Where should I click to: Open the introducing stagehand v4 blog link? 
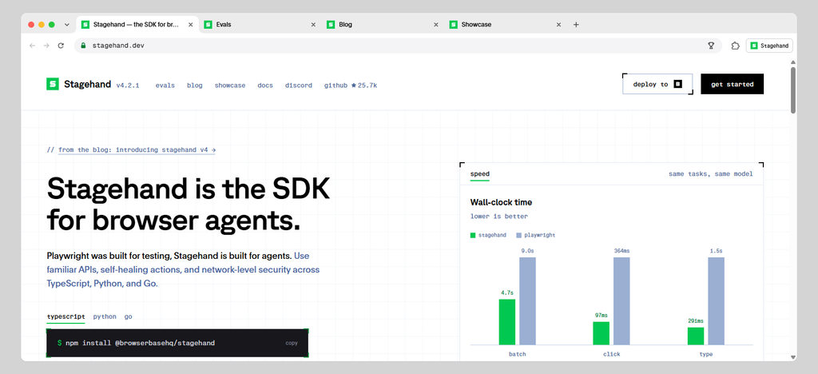point(137,149)
